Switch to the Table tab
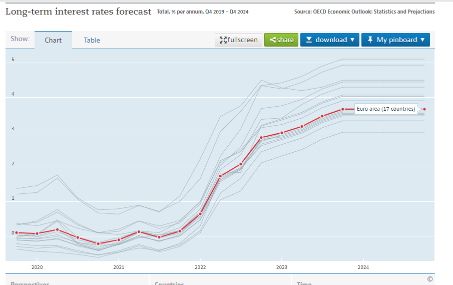This screenshot has width=453, height=285. [92, 40]
